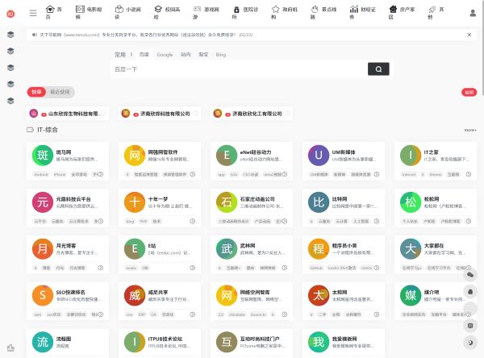Open the 流程图 teal icon
The width and height of the screenshot is (484, 358).
(43, 342)
